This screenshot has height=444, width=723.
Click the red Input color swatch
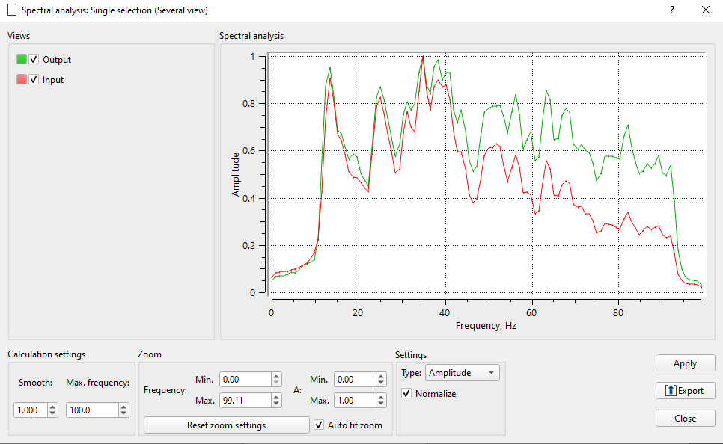[x=22, y=79]
